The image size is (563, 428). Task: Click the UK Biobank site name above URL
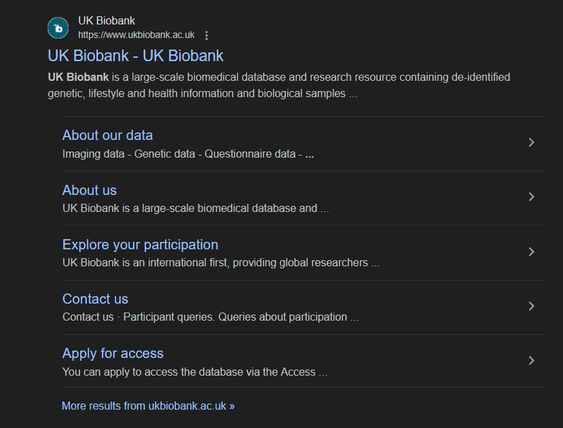click(106, 21)
